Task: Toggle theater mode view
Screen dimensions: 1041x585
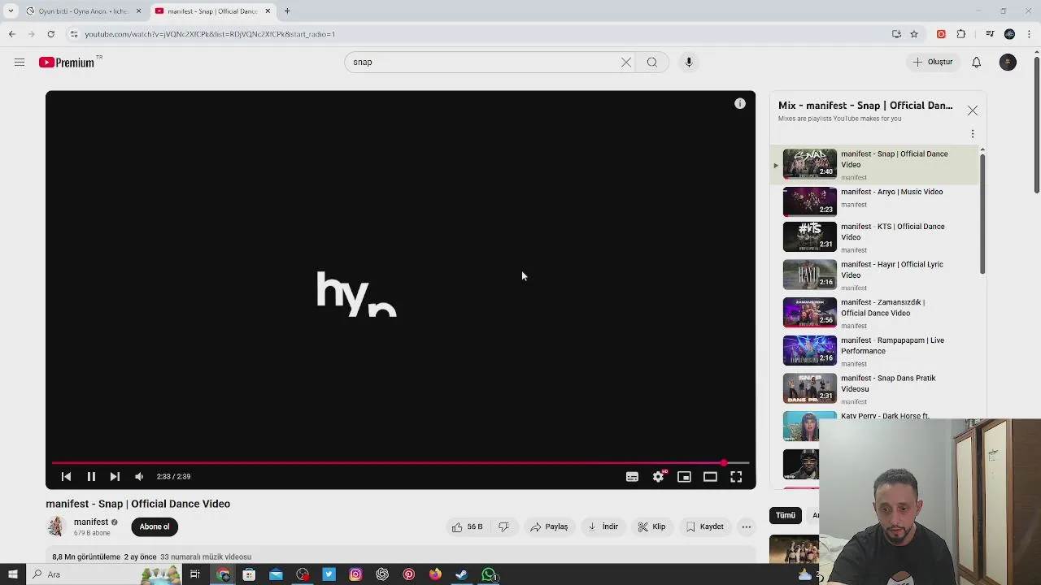Action: [710, 477]
